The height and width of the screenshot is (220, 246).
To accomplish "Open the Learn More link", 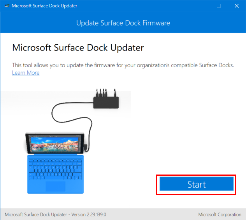I will click(26, 73).
